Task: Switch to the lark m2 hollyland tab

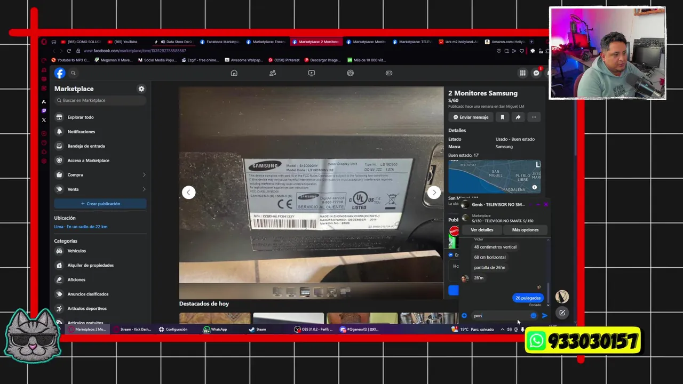Action: click(x=458, y=42)
